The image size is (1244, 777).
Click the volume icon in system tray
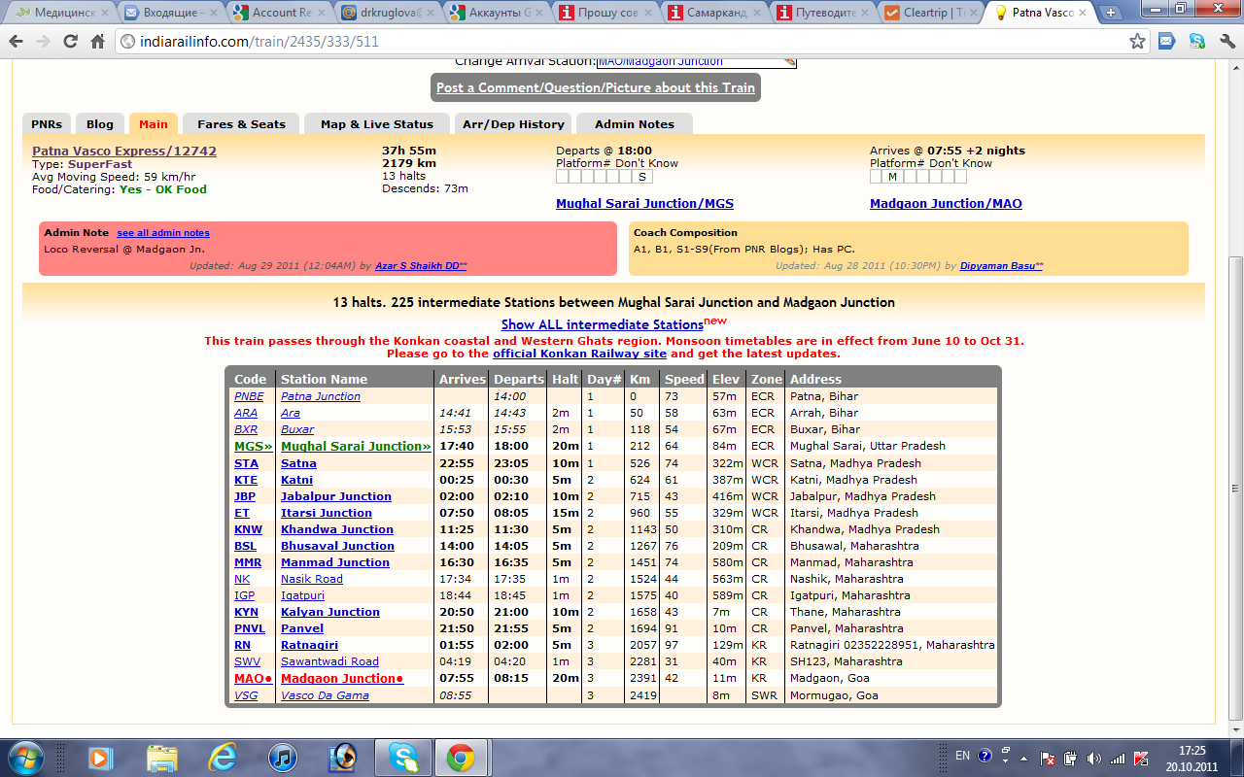(x=1094, y=758)
